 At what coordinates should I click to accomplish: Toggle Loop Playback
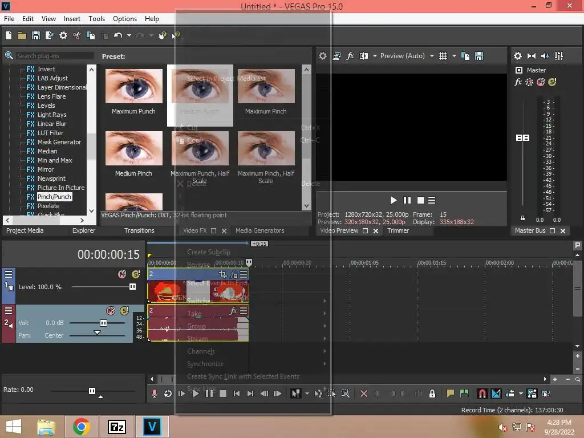coord(168,394)
